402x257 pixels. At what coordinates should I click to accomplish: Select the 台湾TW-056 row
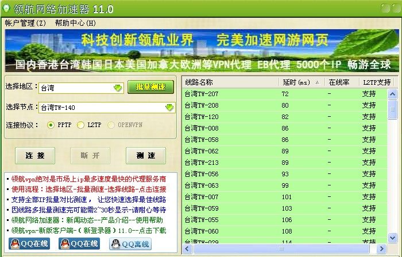[285, 174]
